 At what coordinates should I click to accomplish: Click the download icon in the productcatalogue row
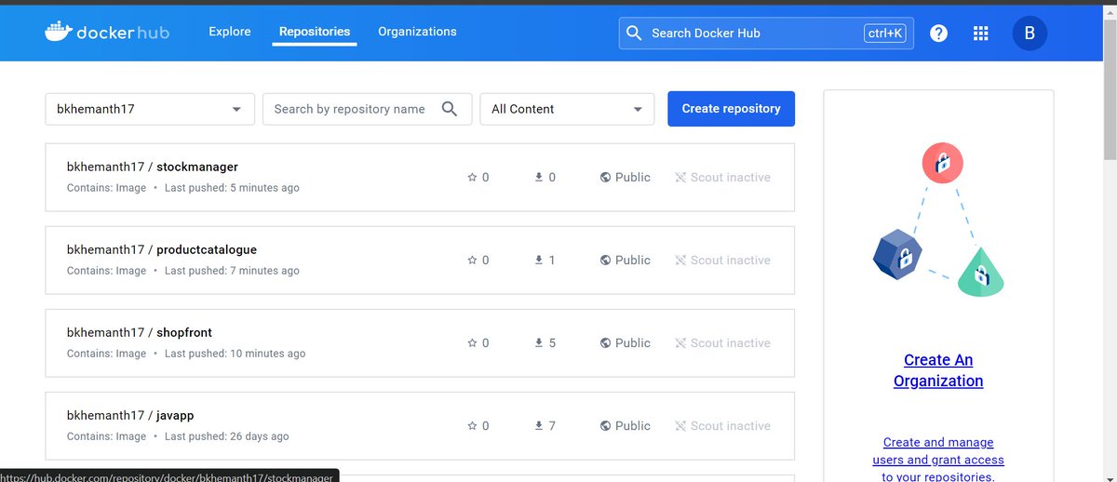538,260
